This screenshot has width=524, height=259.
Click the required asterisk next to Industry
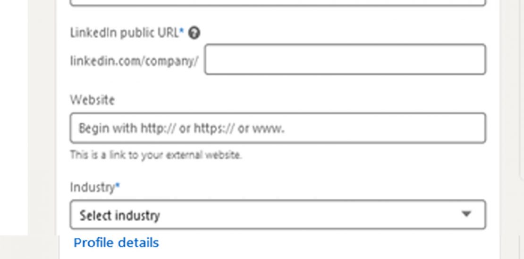pos(118,186)
